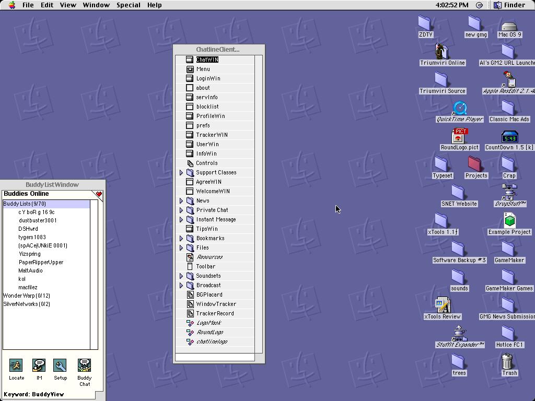This screenshot has width=535, height=401.
Task: Select the DropStuff alias icon
Action: (509, 192)
